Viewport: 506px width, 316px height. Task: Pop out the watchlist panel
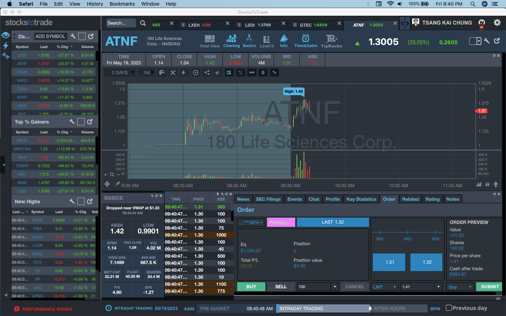tap(91, 36)
